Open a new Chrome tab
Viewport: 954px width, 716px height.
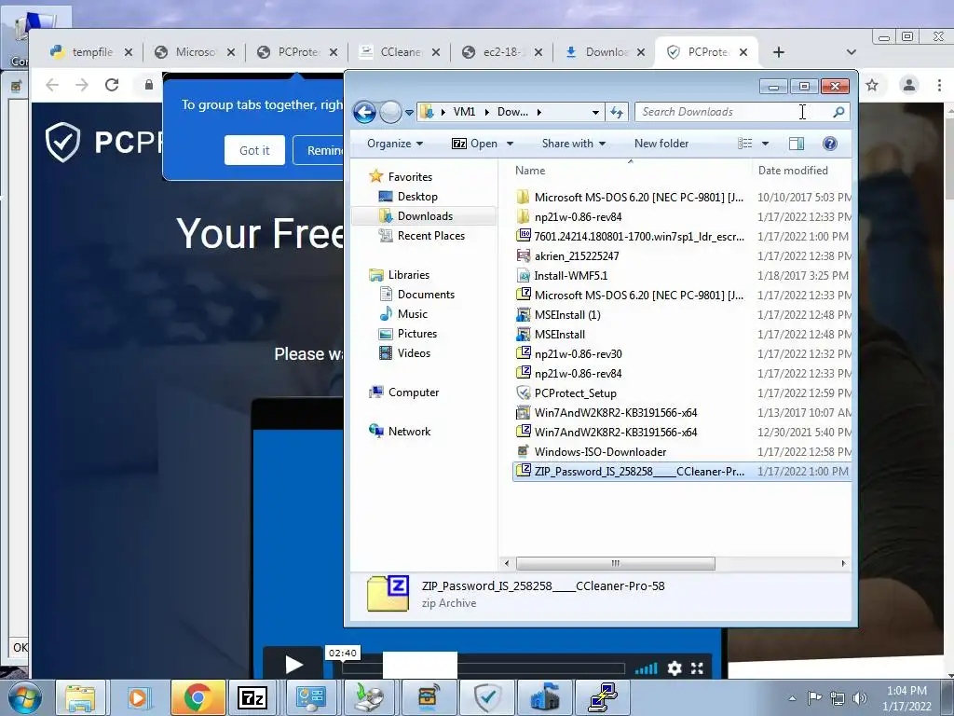(x=778, y=52)
